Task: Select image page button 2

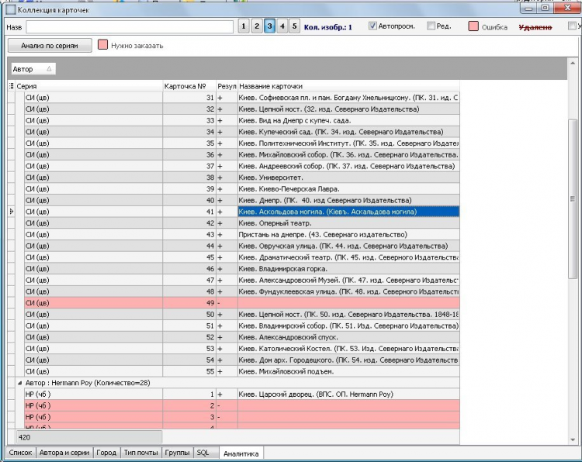Action: coord(257,26)
